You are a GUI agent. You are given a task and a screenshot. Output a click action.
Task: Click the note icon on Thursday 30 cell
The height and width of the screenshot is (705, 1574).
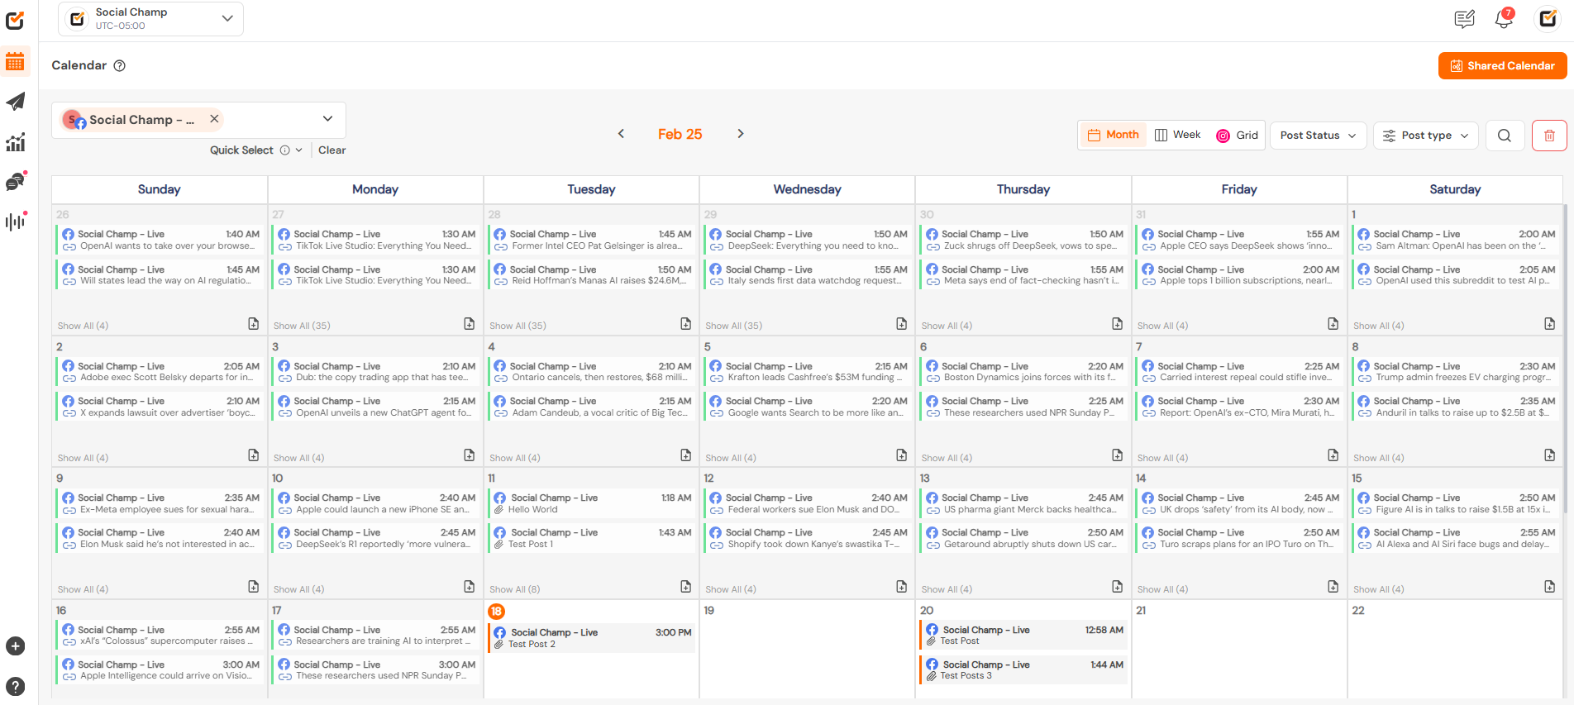coord(1118,324)
